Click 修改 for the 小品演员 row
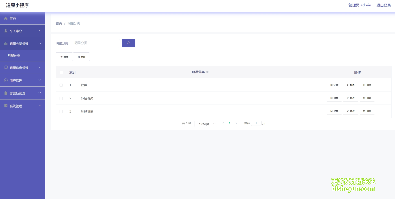Viewport: 395px width, 199px height. point(350,98)
